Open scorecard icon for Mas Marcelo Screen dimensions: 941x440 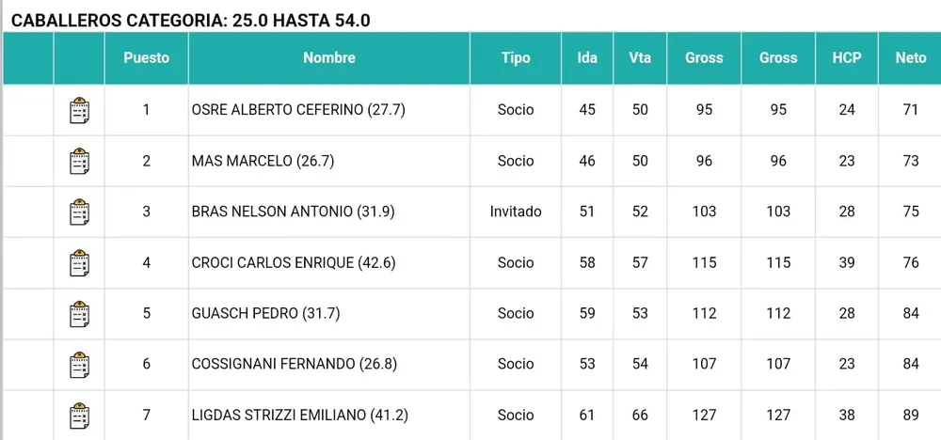coord(80,162)
